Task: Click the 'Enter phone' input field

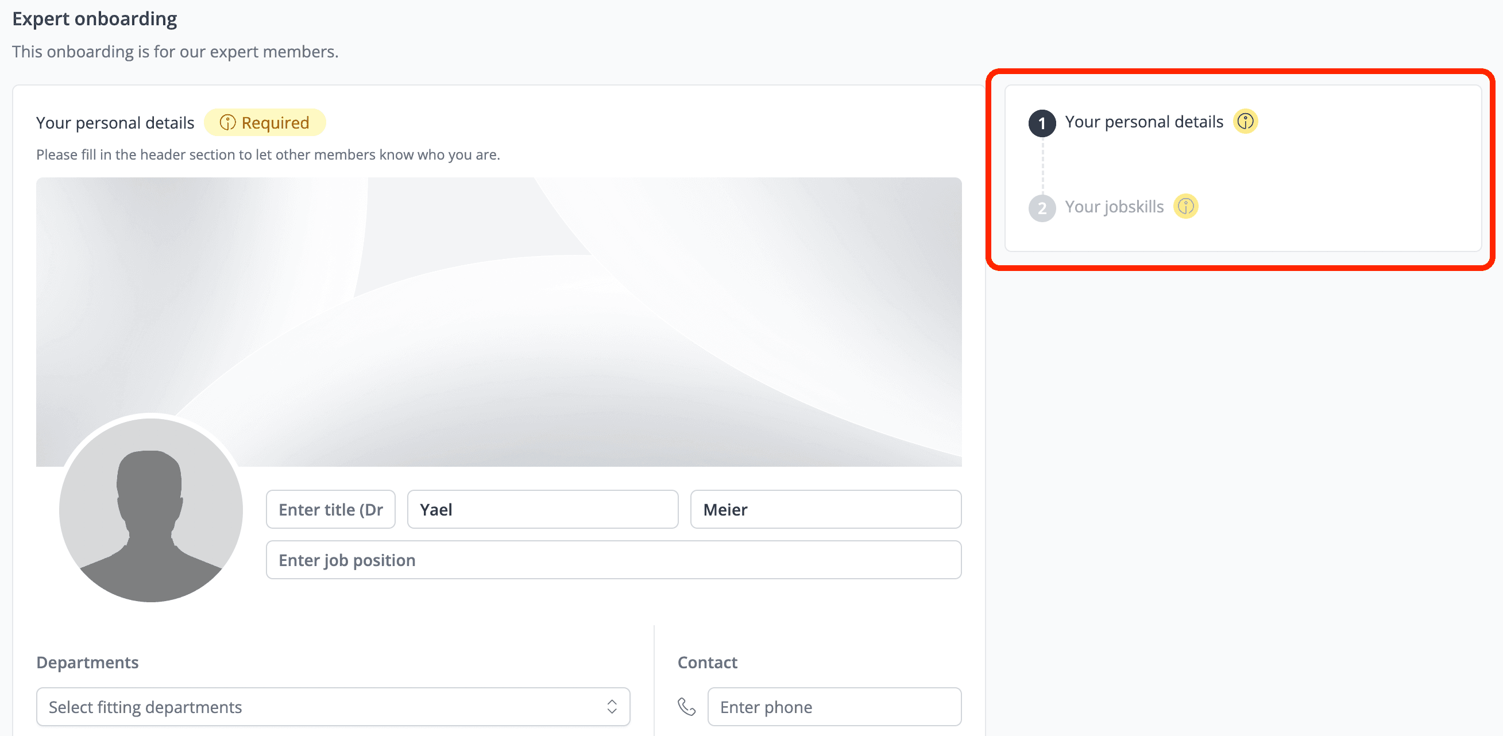Action: click(x=834, y=707)
